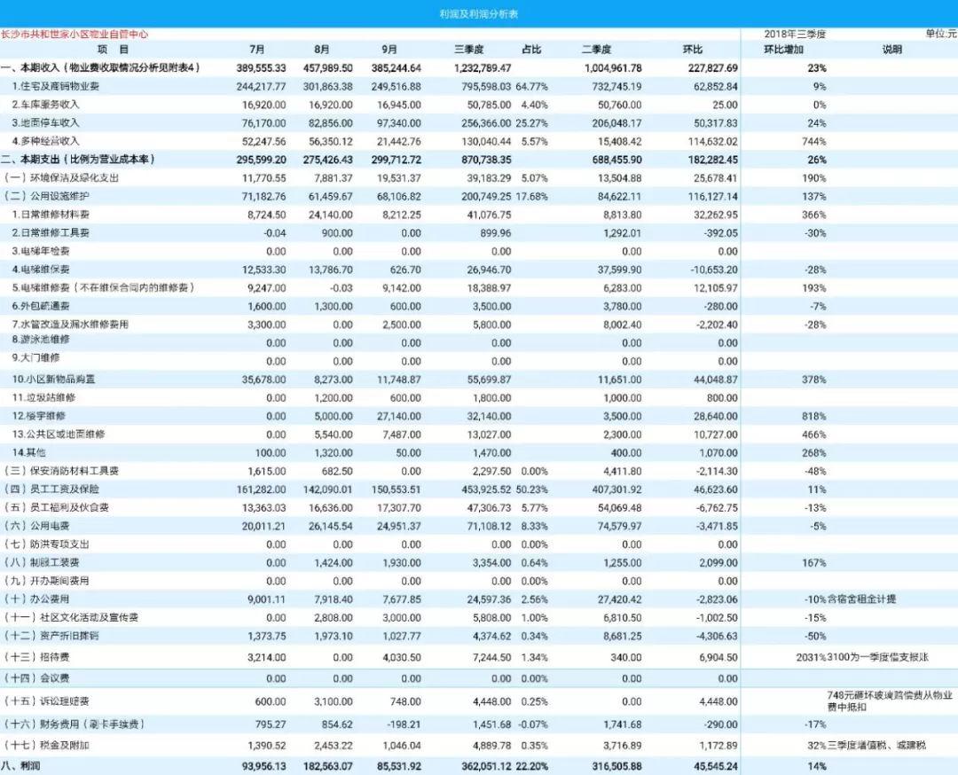Click the 环比增加 column header
Viewport: 958px width, 775px height.
click(784, 50)
